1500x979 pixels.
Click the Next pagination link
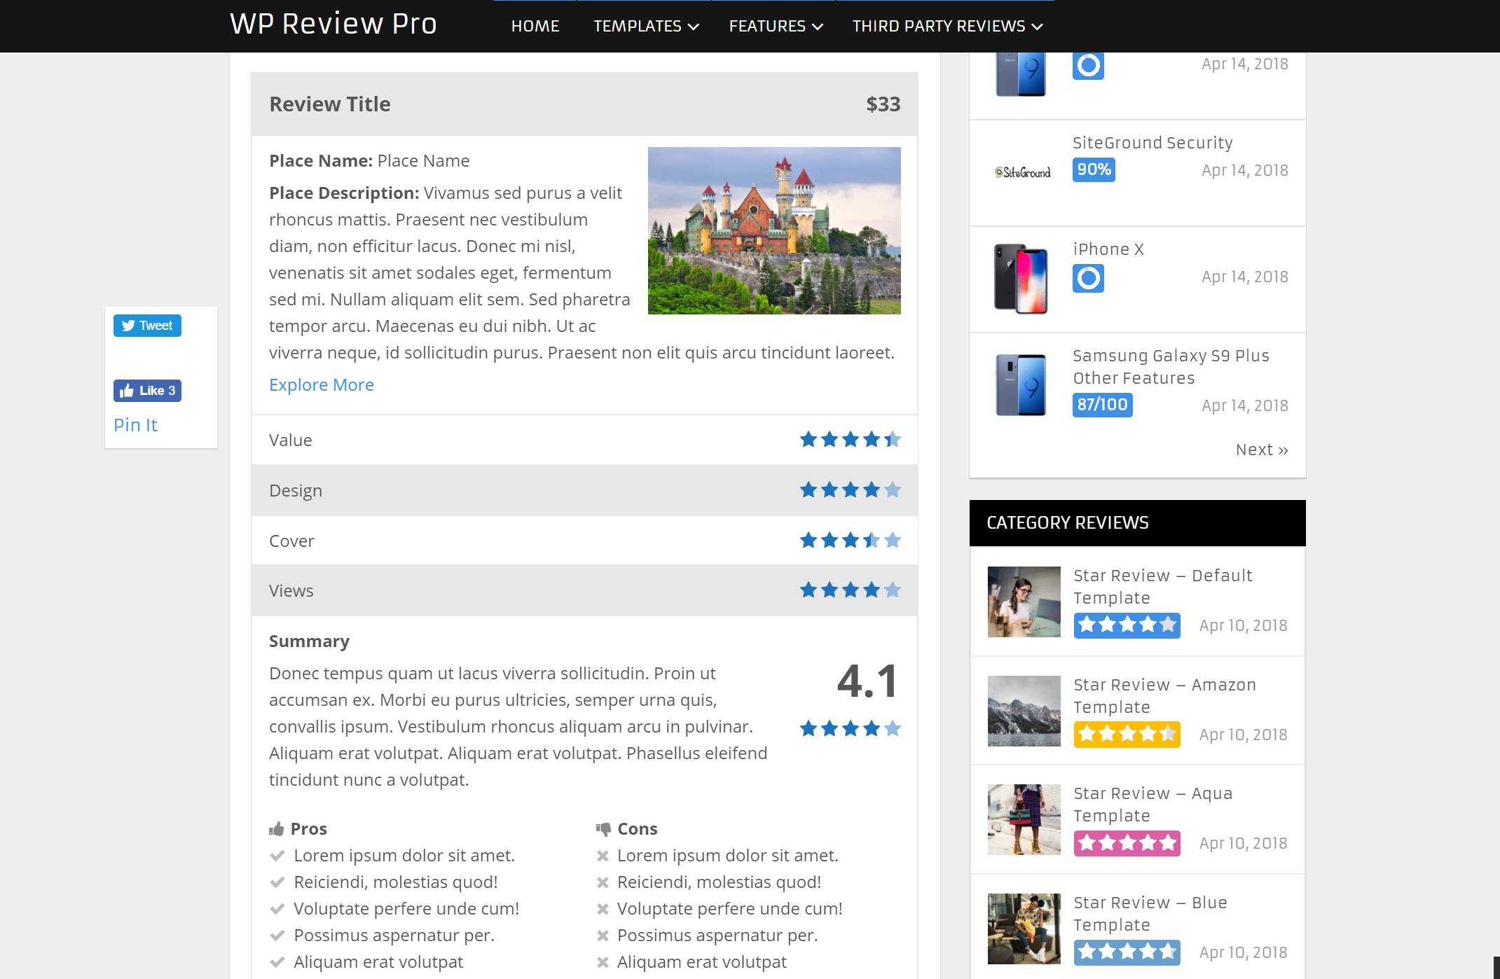coord(1262,449)
